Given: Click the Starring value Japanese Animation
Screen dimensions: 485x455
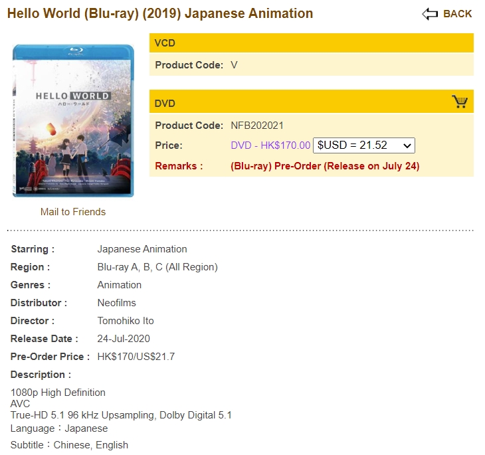Looking at the screenshot, I should click(x=142, y=249).
